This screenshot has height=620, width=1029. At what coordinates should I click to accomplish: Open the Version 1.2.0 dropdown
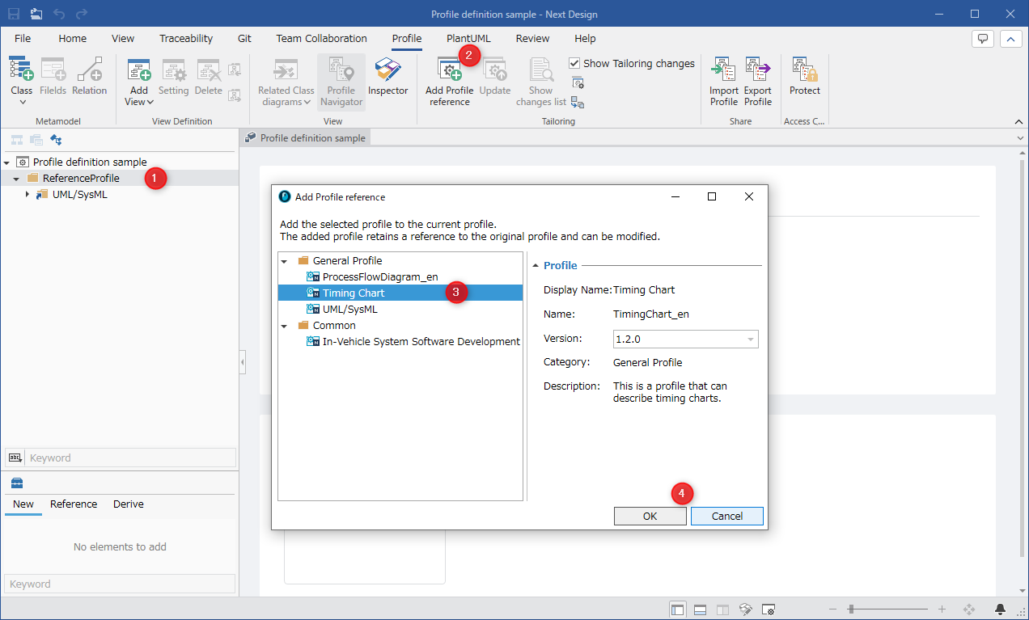click(685, 340)
